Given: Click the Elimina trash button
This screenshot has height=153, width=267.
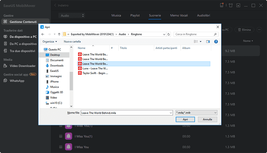Looking at the screenshot, I should [244, 30].
